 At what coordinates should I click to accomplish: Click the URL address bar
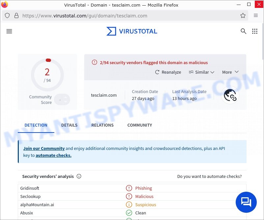click(125, 16)
